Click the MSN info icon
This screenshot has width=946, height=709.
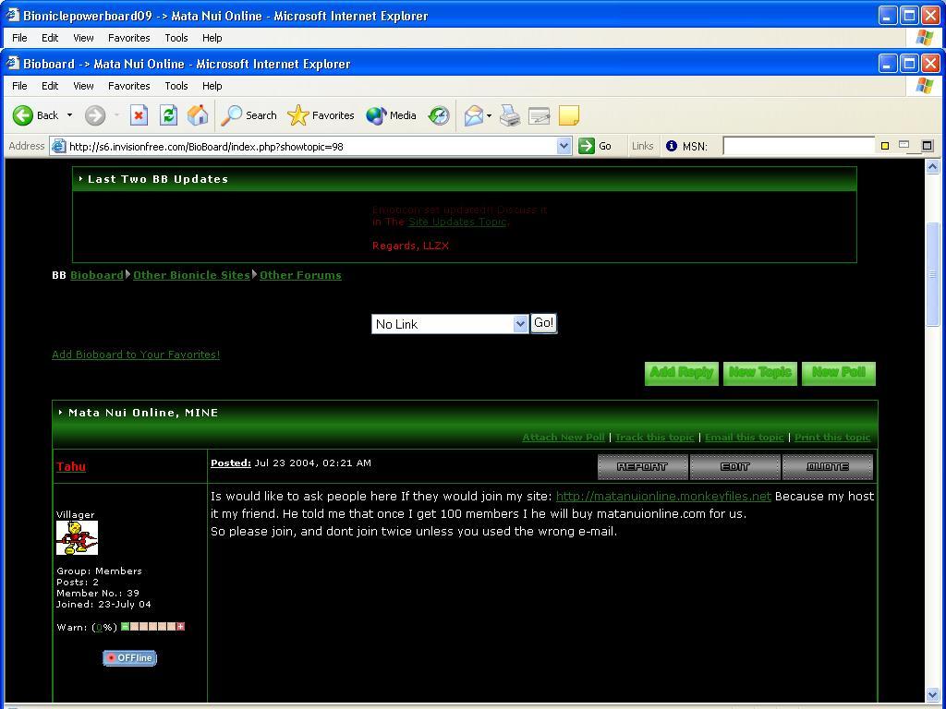(x=672, y=146)
